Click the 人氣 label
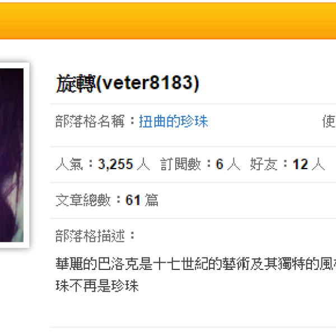Image resolution: width=336 pixels, height=336 pixels. pos(69,164)
